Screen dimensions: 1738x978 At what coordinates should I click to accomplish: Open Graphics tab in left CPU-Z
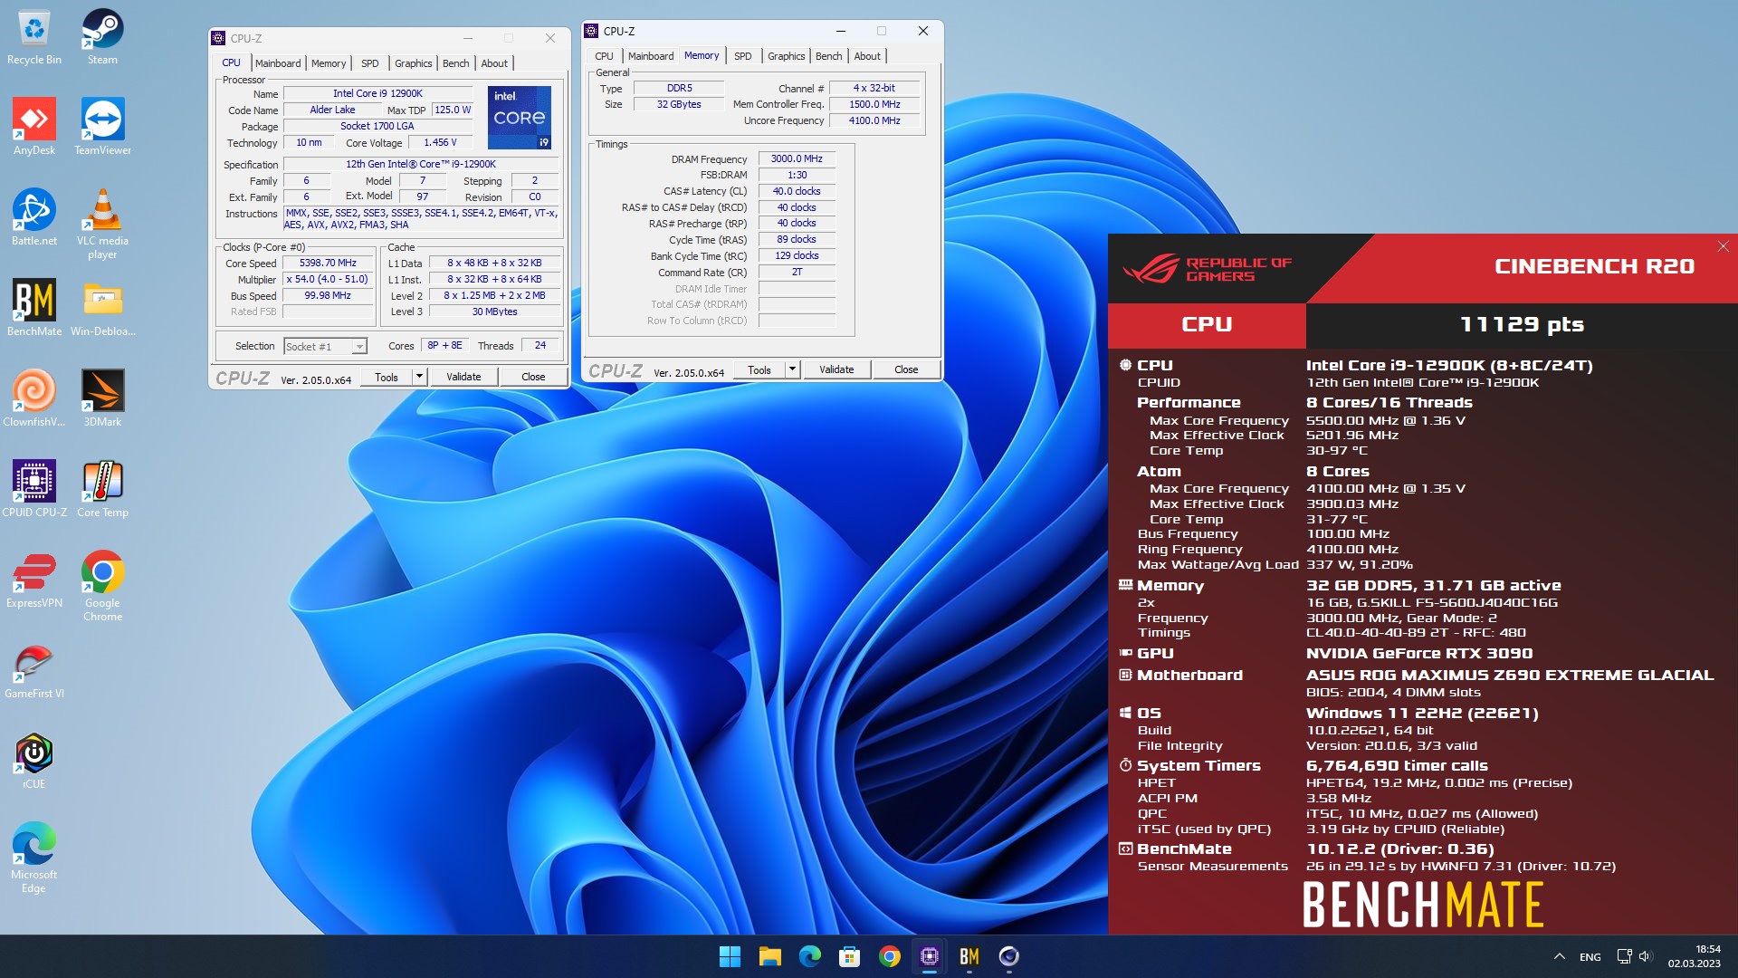coord(413,63)
